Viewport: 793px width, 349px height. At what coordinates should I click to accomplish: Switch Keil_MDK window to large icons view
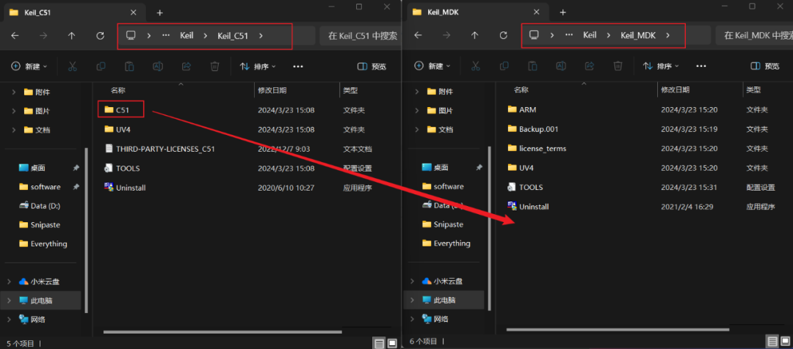785,342
